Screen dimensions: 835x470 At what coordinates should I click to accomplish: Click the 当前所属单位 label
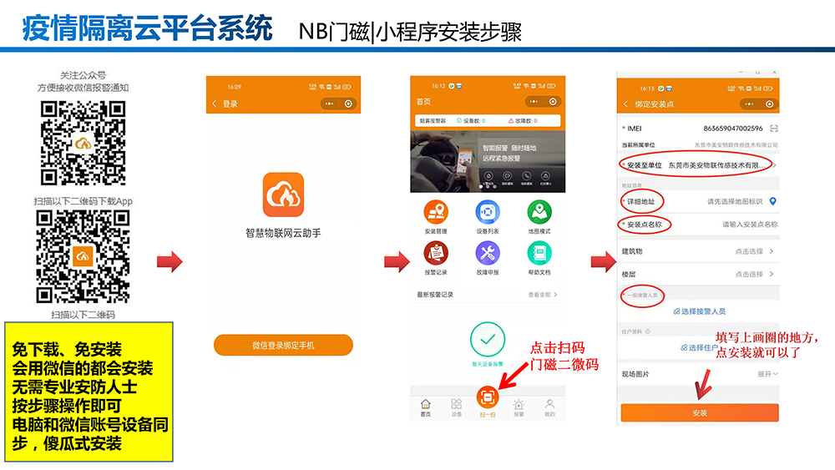639,144
